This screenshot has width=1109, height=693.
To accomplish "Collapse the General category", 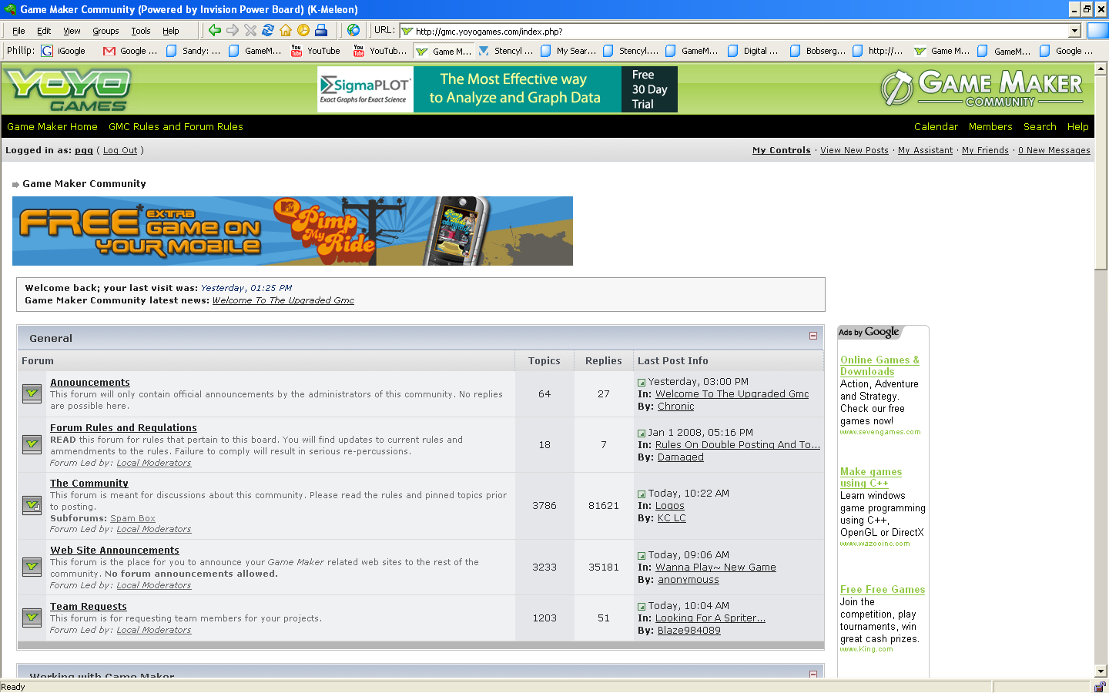I will click(813, 336).
